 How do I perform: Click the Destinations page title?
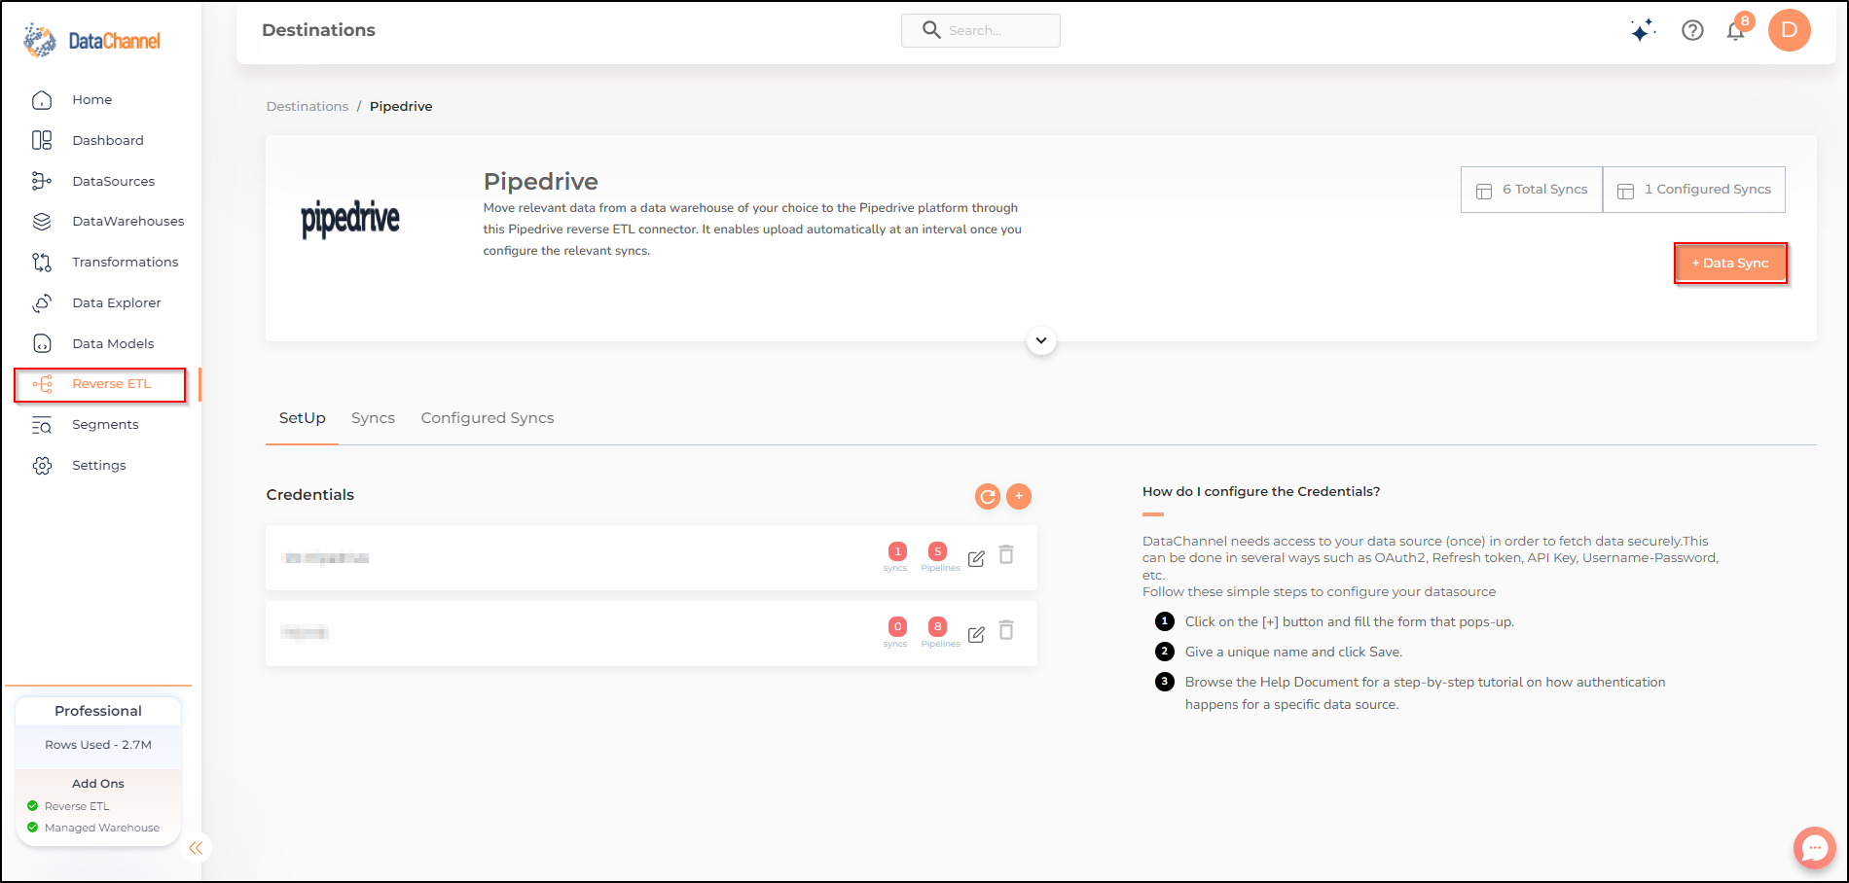coord(318,30)
